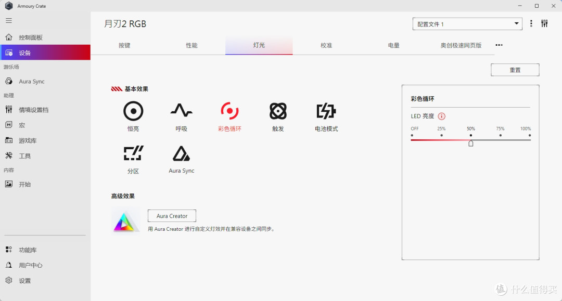Open 设置 settings in the sidebar
The height and width of the screenshot is (301, 562).
45,281
